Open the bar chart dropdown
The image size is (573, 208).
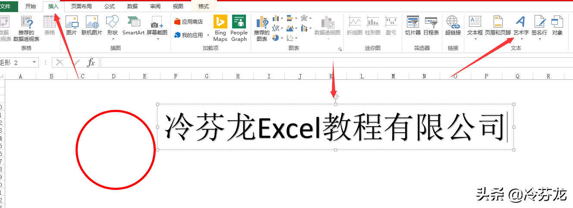pos(292,19)
